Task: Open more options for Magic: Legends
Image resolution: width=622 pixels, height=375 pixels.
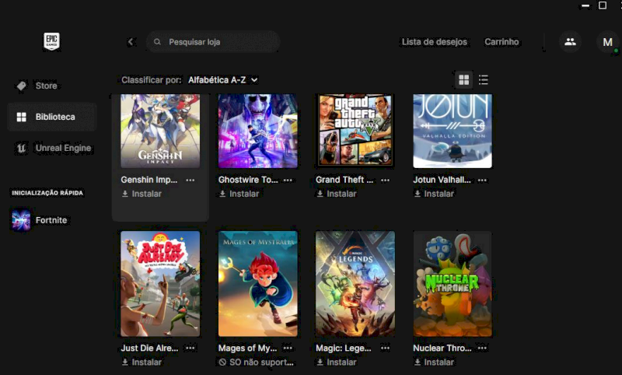Action: click(385, 349)
